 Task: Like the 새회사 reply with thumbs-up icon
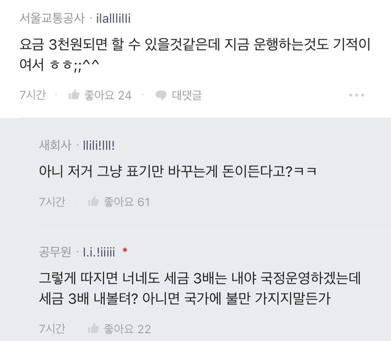[93, 201]
